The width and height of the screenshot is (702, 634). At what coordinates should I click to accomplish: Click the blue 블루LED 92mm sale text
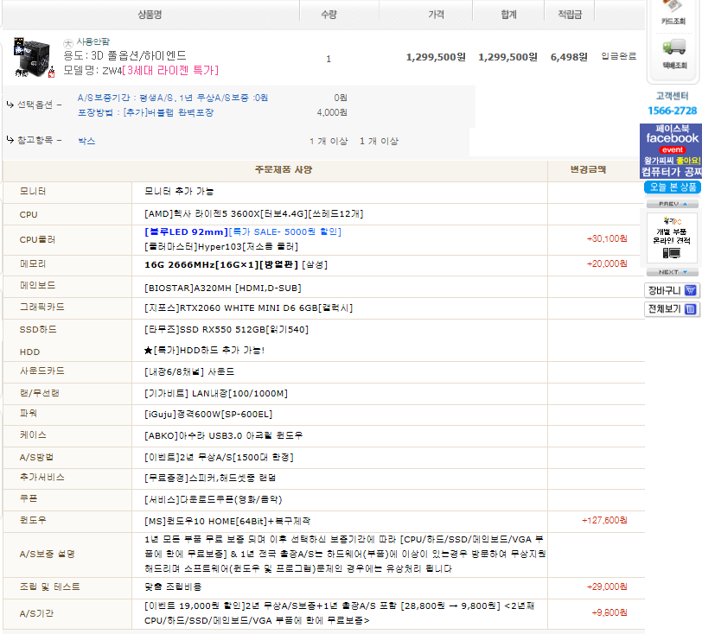tap(243, 231)
